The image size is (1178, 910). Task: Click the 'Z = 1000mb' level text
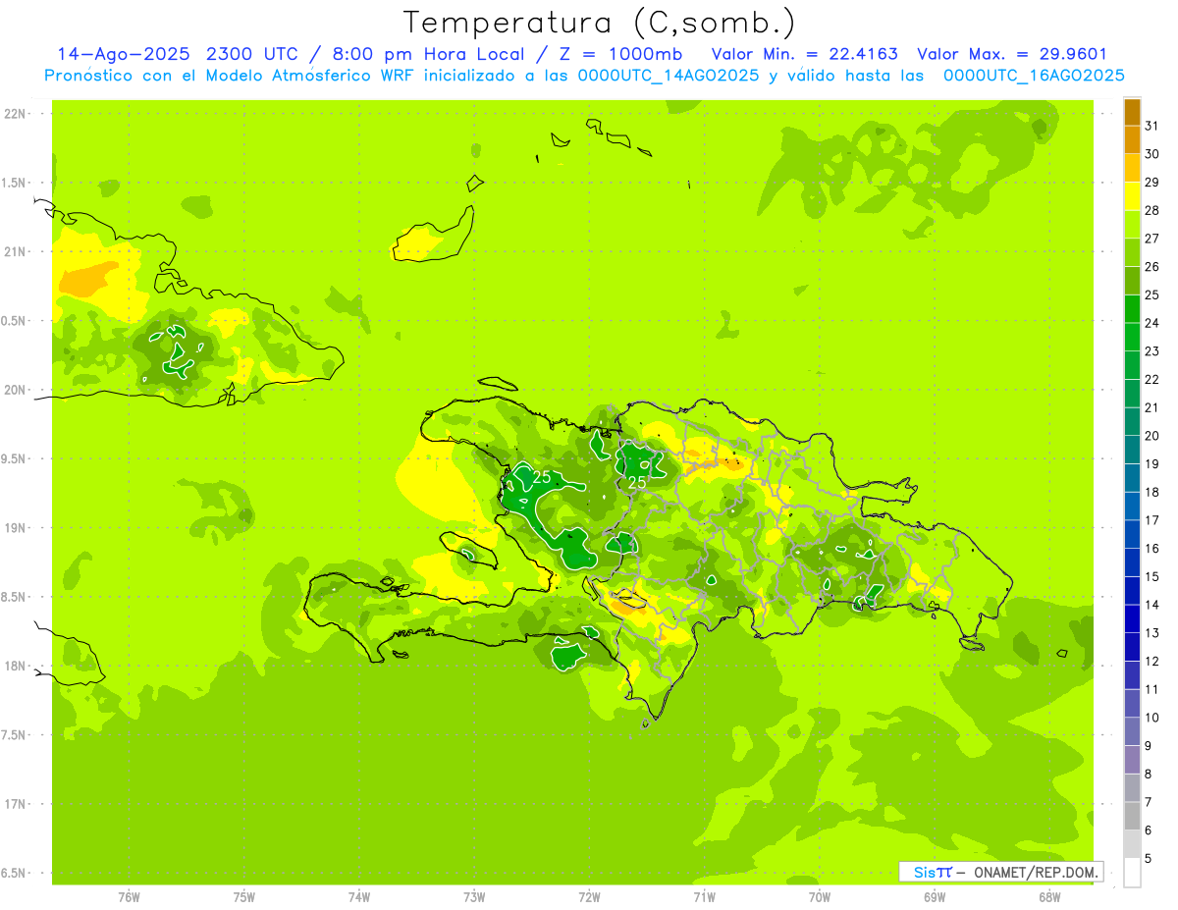coord(623,54)
